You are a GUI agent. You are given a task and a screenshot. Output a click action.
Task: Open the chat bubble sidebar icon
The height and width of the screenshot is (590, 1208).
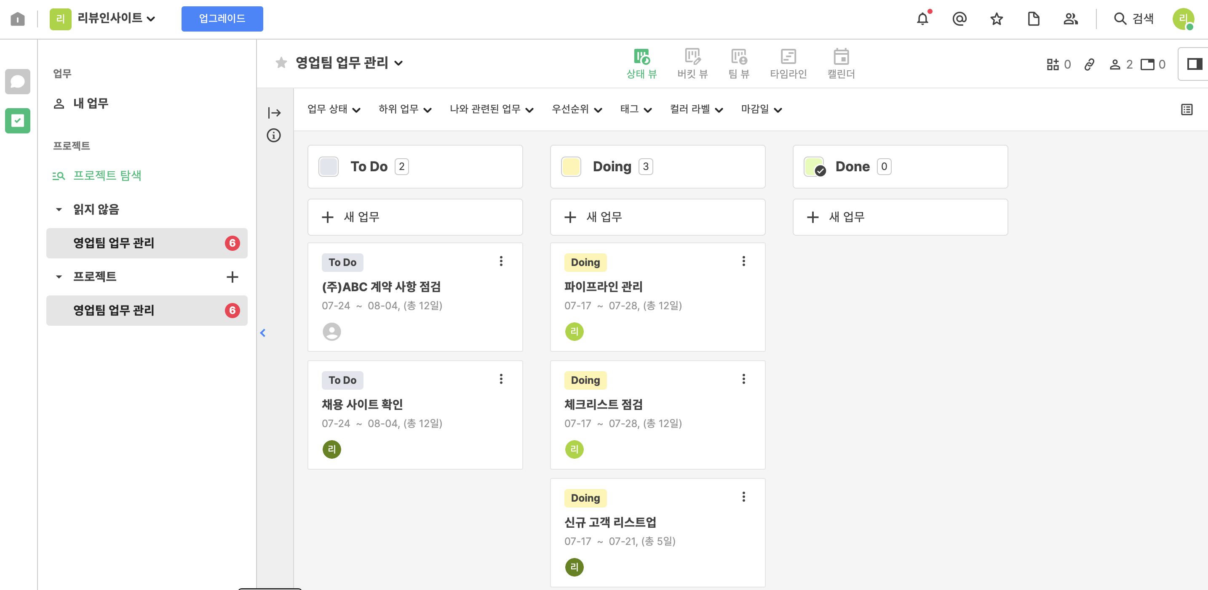(17, 82)
